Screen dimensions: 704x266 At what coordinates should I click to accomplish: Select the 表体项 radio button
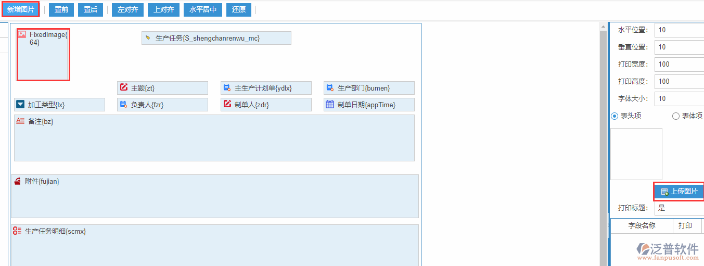(676, 116)
